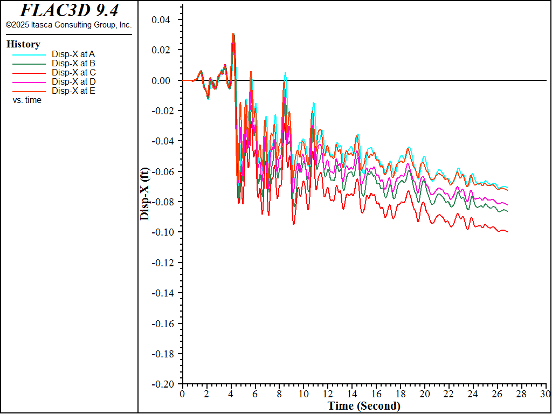
Task: Click the 0.04 tick label on the Y axis
Action: click(161, 20)
